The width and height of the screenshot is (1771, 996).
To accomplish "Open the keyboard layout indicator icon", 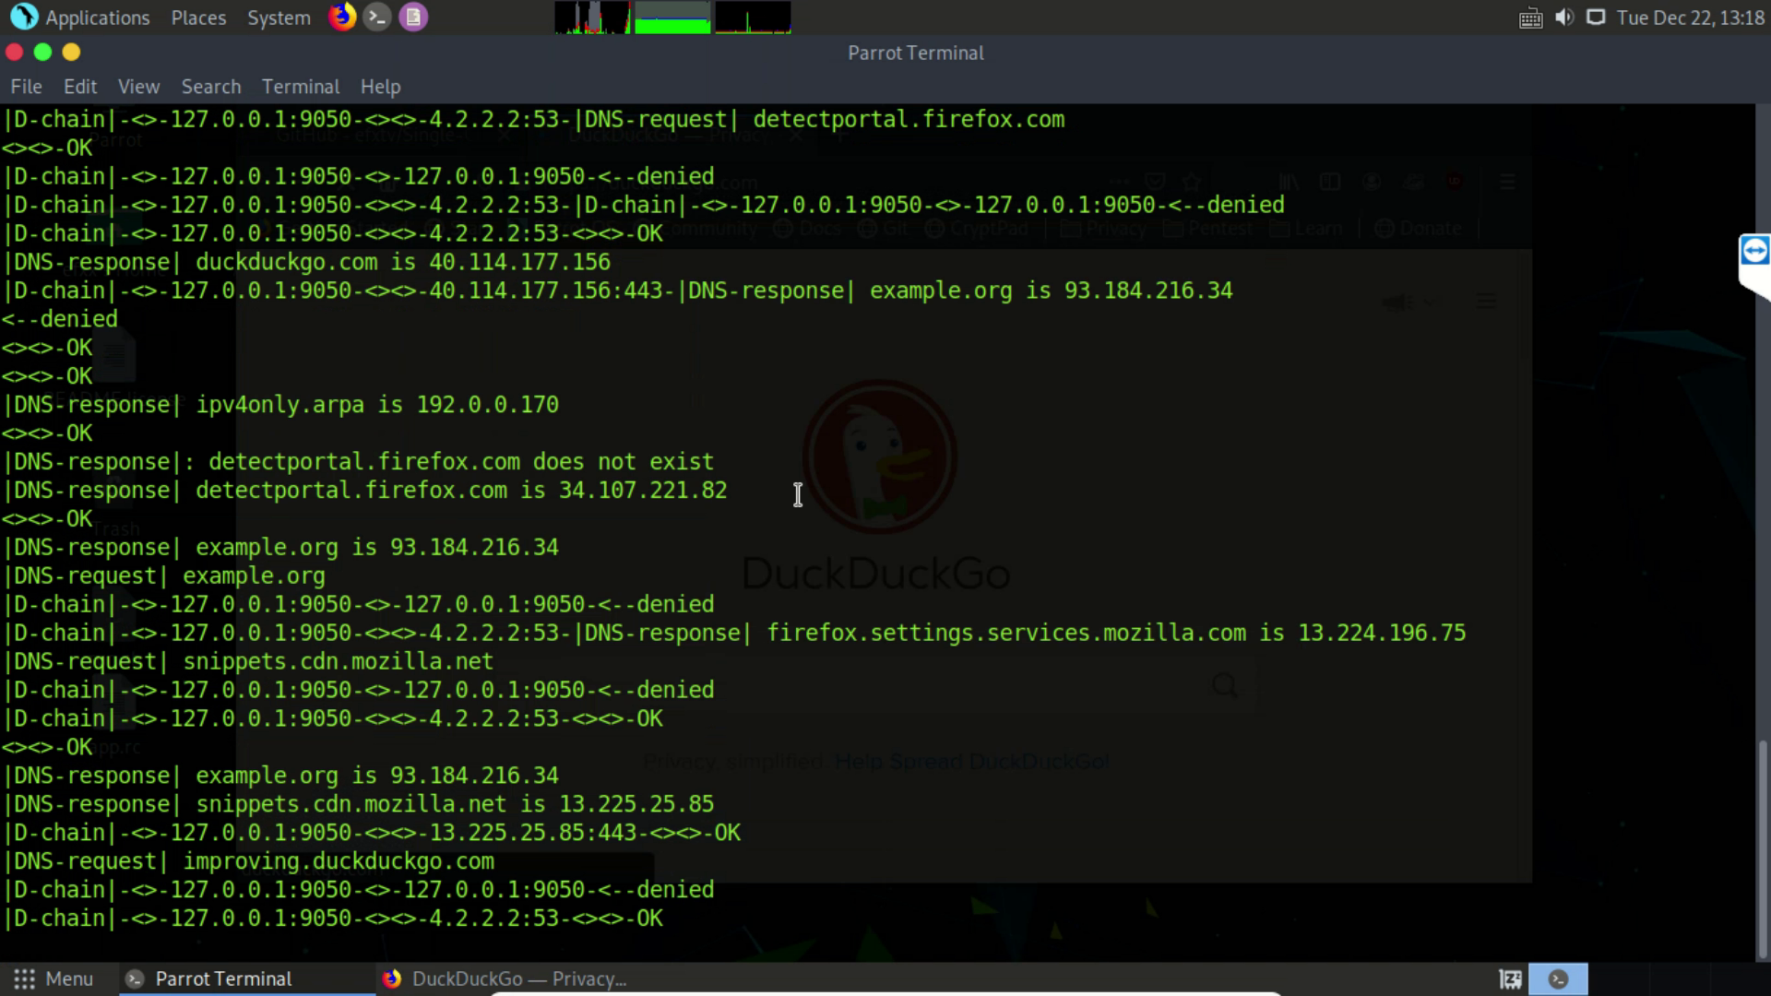I will (x=1530, y=18).
